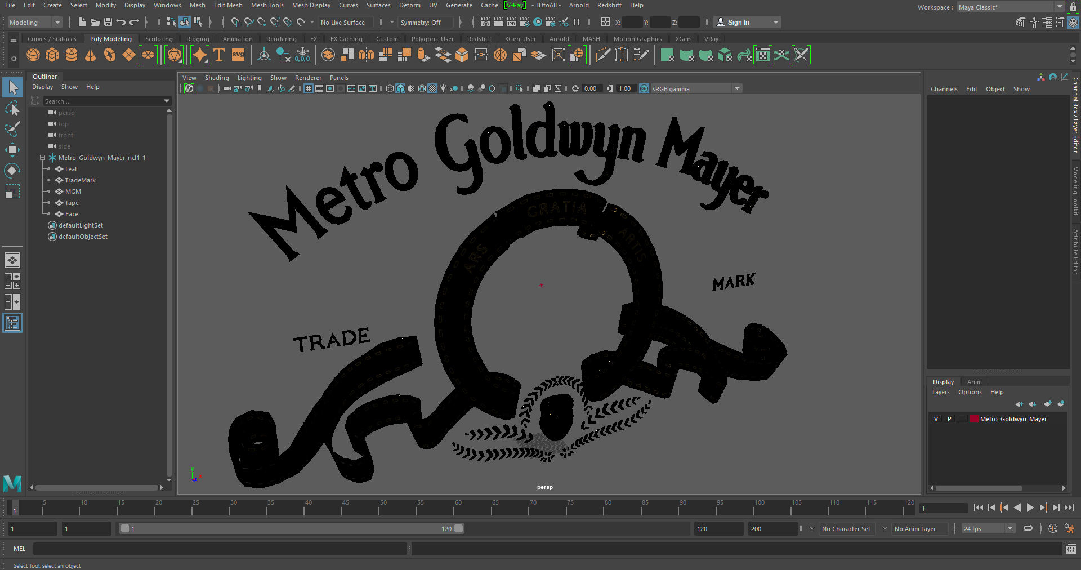Switch to the four-pane layout icon

click(x=12, y=281)
